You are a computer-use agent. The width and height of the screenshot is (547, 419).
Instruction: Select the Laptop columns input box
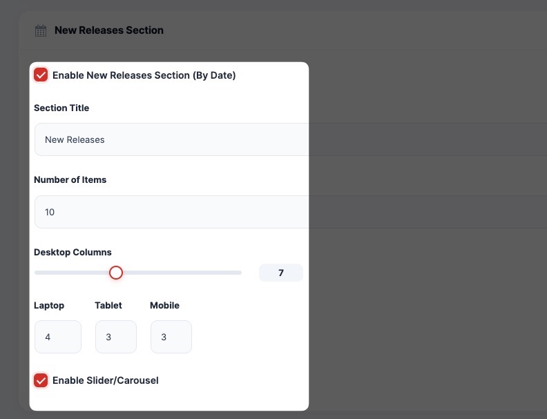58,337
